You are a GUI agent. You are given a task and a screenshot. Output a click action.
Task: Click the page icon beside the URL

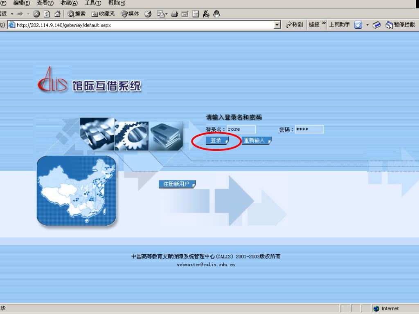coord(11,25)
